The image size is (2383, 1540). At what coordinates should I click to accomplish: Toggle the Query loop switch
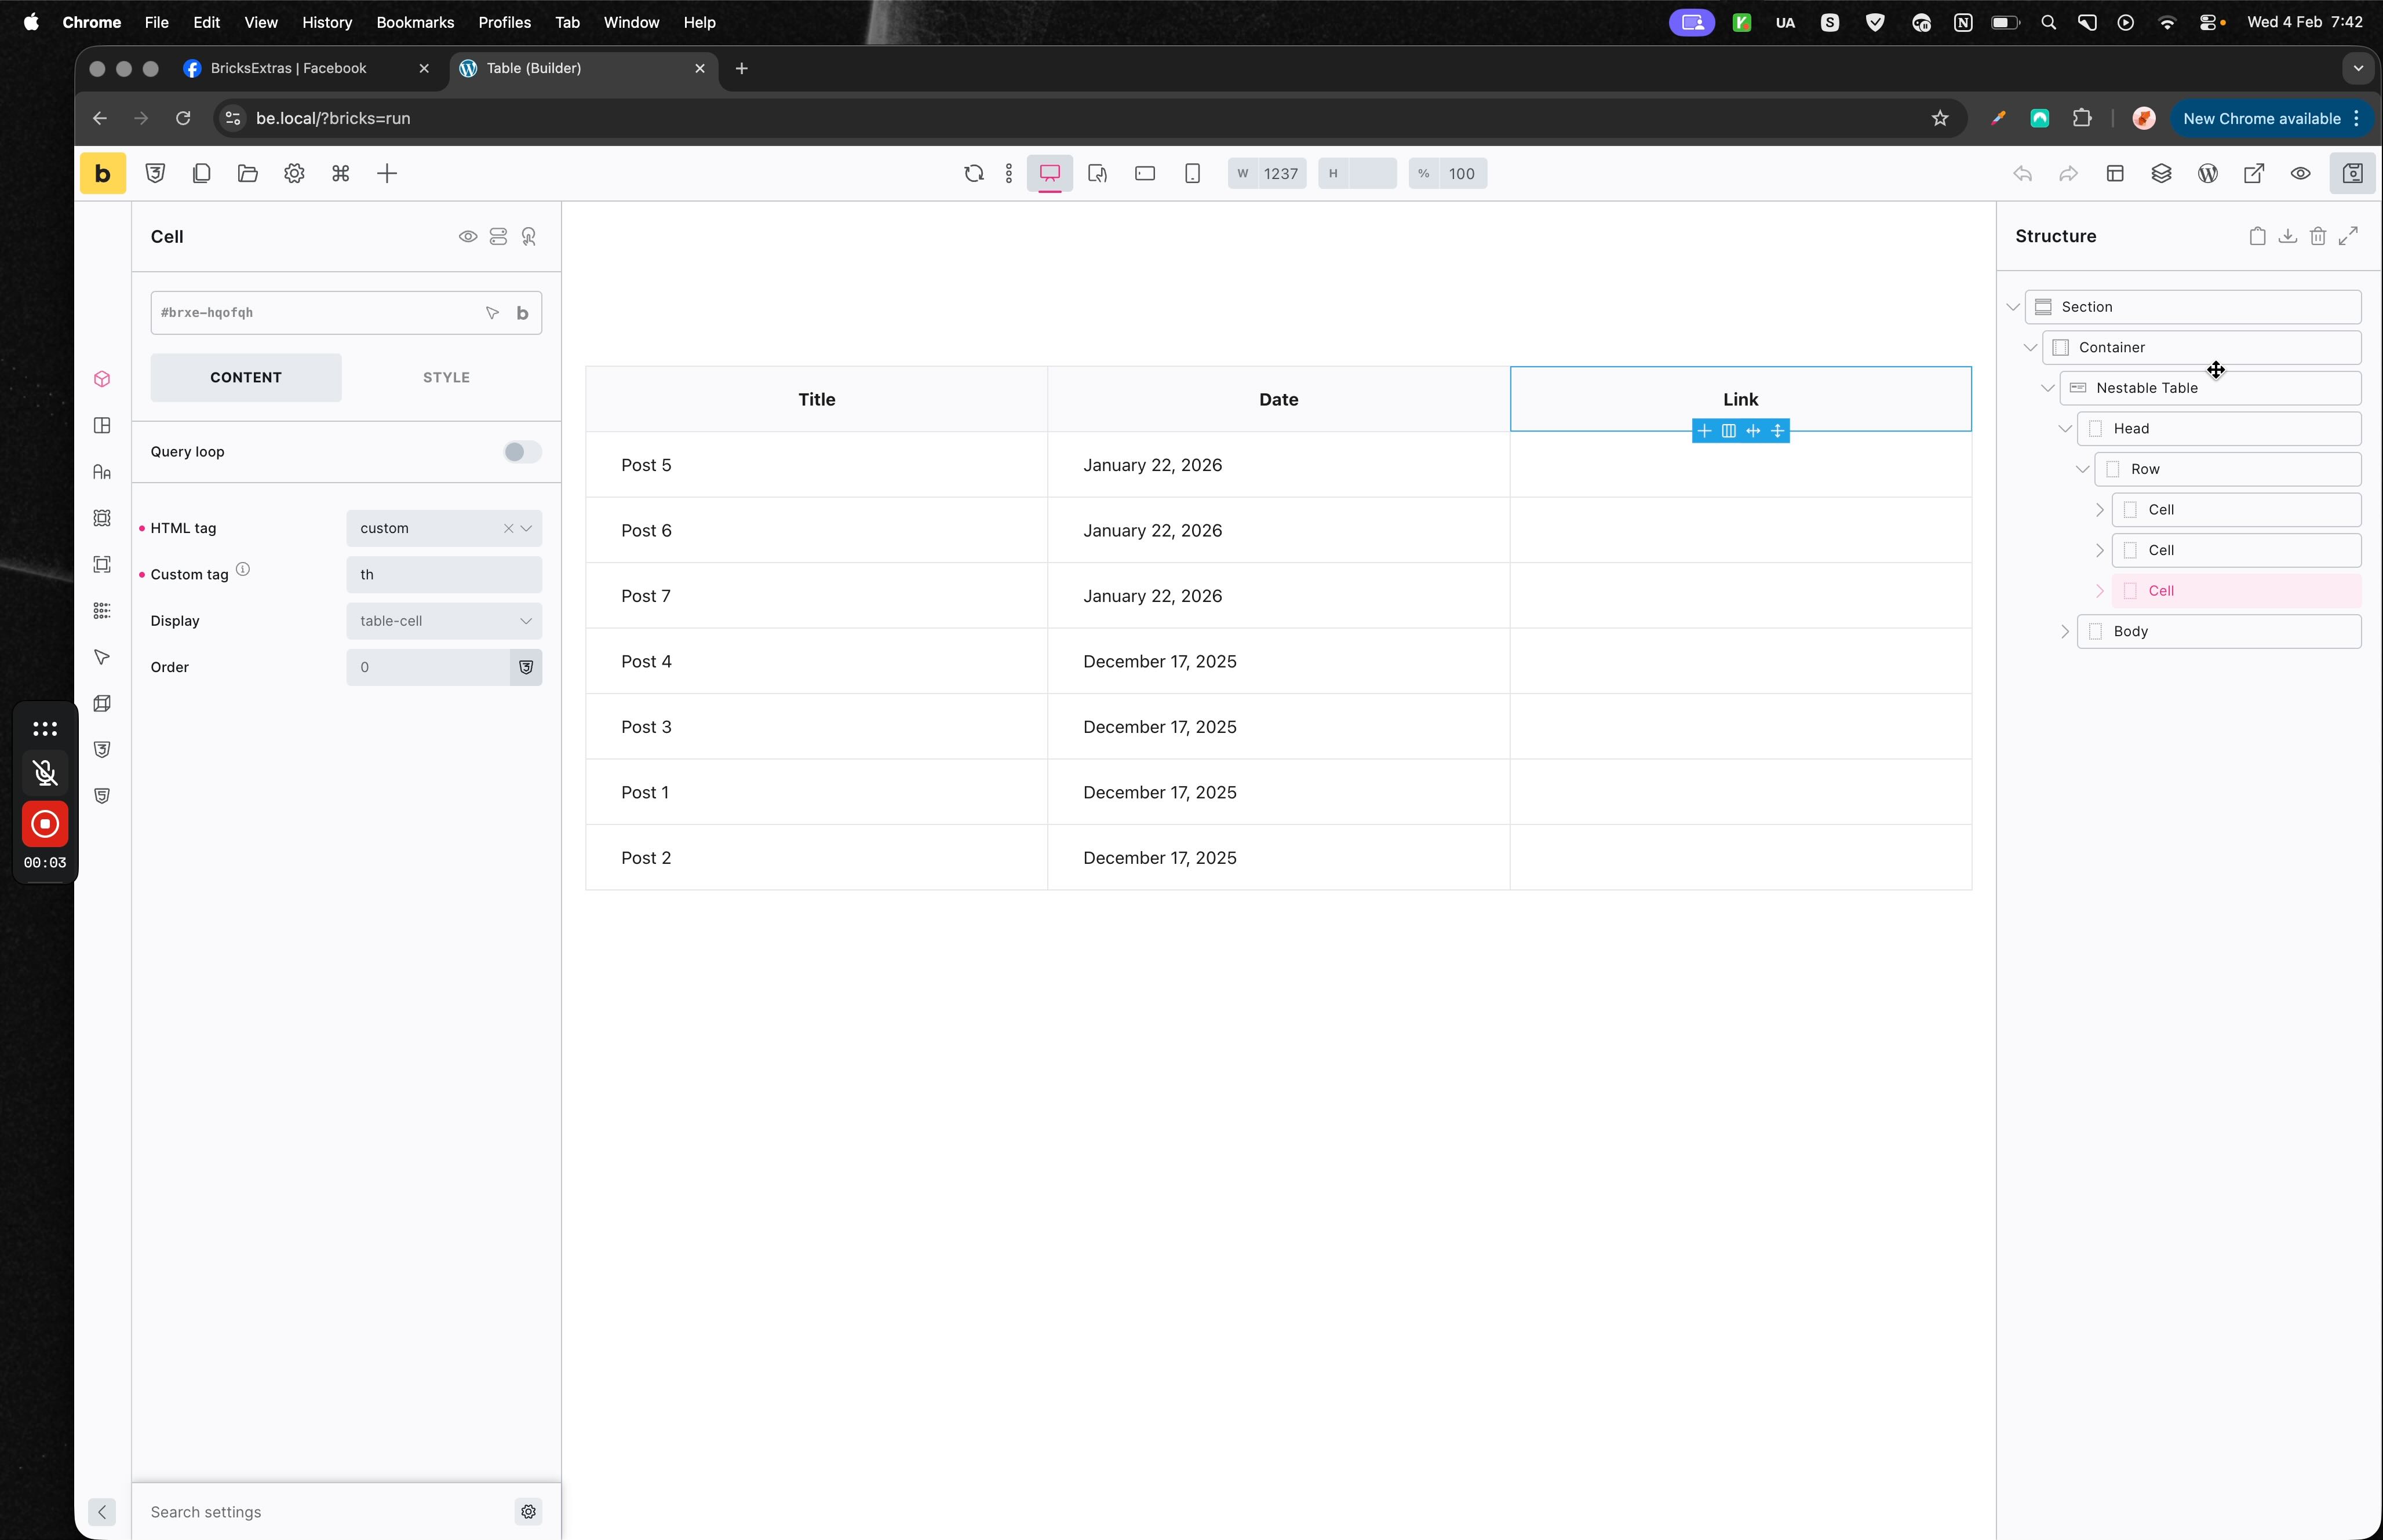[522, 452]
